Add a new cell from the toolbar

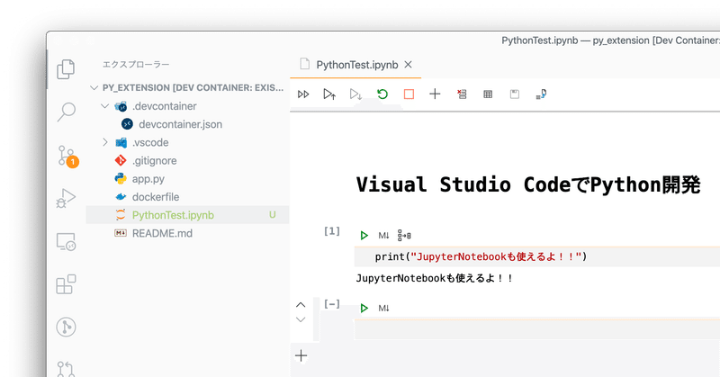pyautogui.click(x=435, y=94)
